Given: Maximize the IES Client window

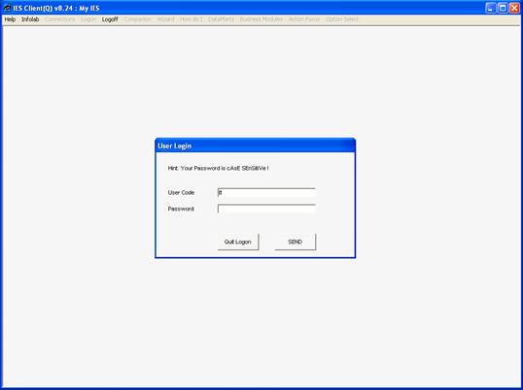Looking at the screenshot, I should click(503, 8).
